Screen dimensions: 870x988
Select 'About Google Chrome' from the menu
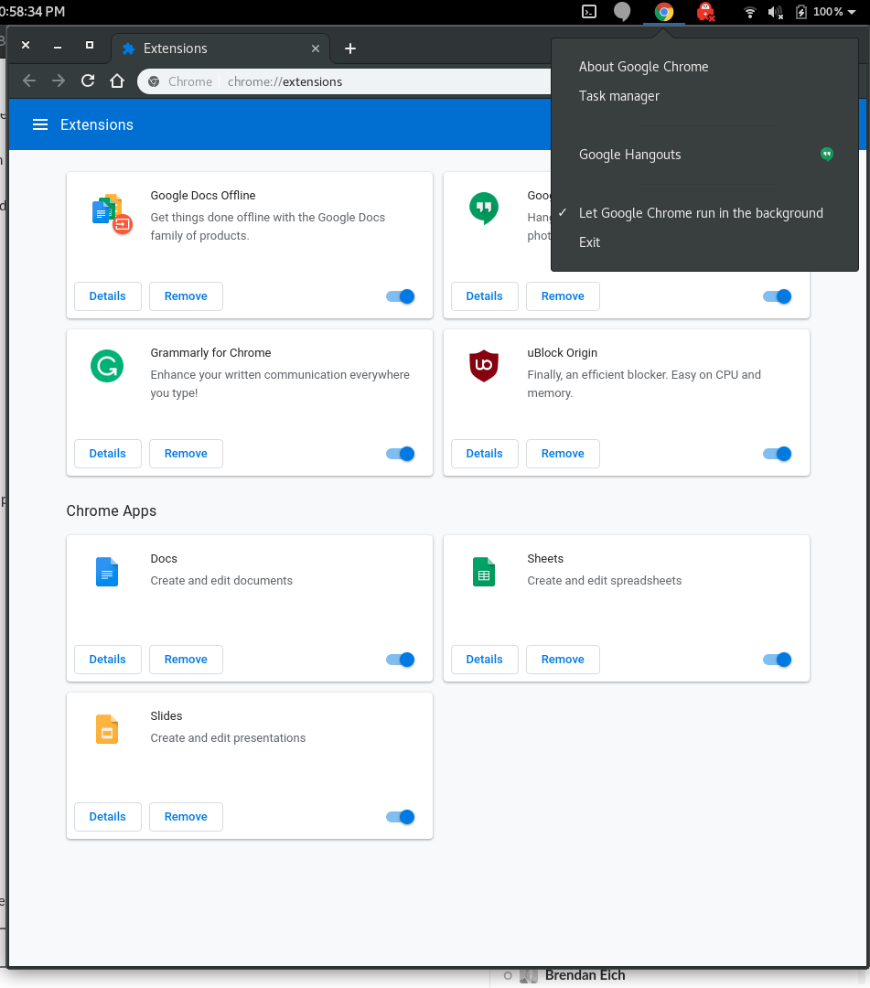pos(643,66)
